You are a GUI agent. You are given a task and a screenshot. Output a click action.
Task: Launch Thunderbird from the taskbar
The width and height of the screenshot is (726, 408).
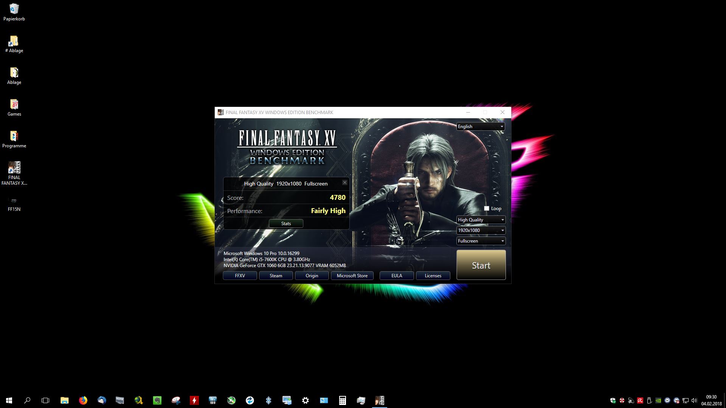pos(101,400)
